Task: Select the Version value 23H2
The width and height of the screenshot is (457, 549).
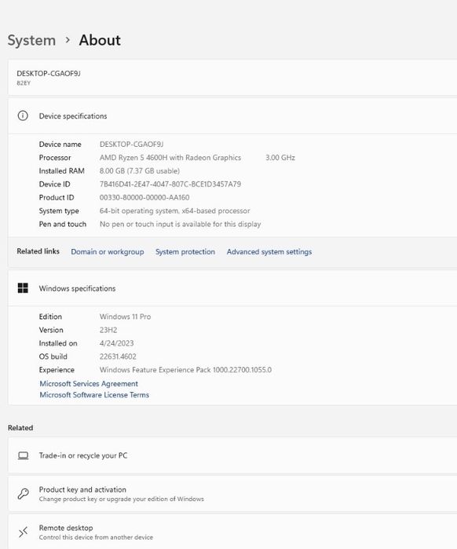Action: (108, 330)
